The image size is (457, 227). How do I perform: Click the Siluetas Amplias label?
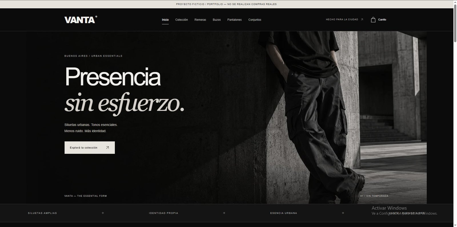[x=42, y=213]
